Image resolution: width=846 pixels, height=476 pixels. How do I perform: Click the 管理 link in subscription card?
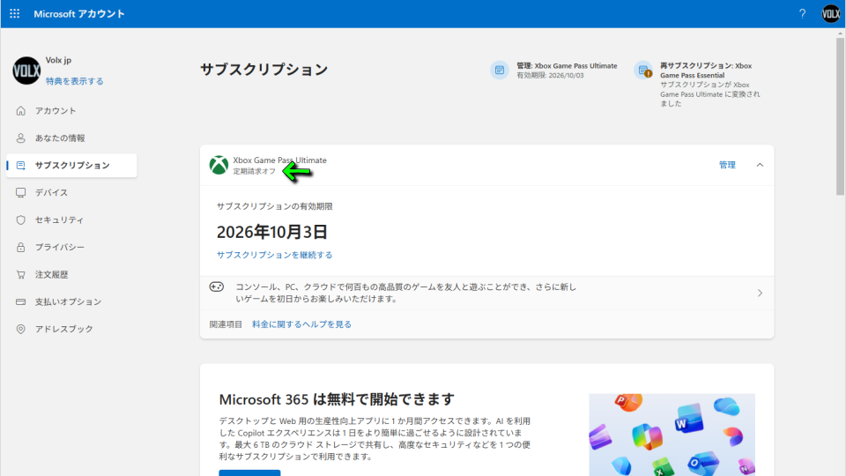727,165
